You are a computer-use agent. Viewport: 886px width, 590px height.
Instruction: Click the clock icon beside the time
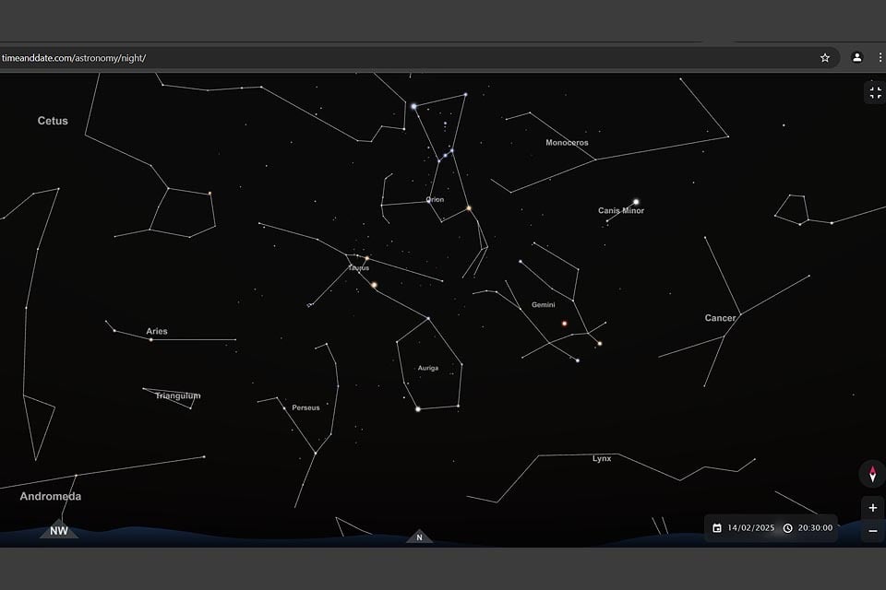[787, 527]
